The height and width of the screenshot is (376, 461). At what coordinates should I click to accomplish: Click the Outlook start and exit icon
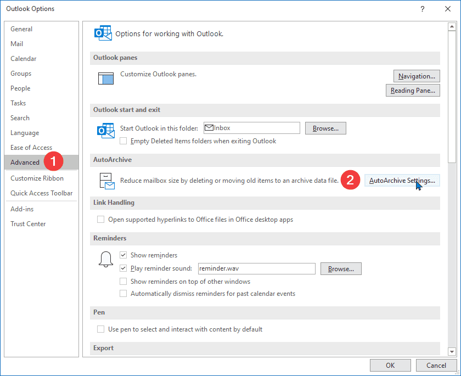[x=105, y=130]
